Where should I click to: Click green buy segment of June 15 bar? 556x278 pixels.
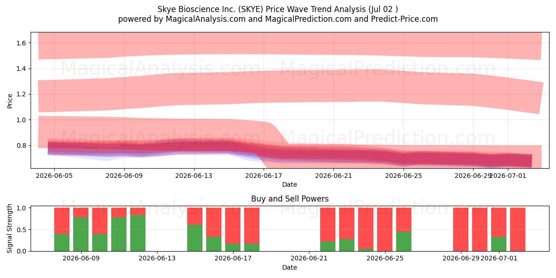pyautogui.click(x=195, y=238)
